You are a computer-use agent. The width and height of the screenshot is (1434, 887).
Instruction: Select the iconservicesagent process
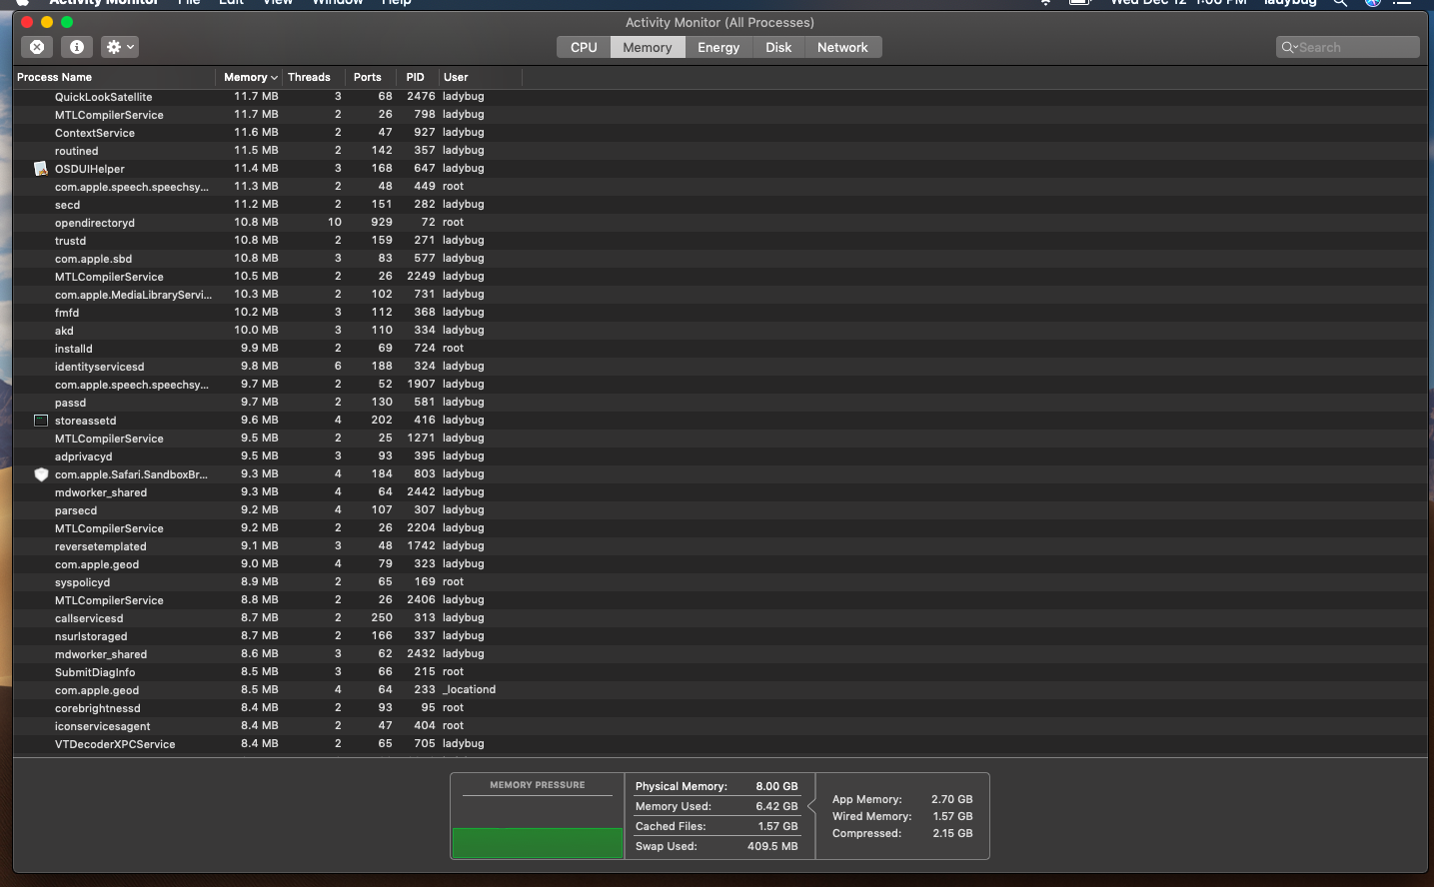point(719,726)
